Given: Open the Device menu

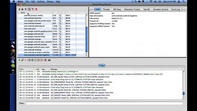Looking at the screenshot, I should 50,2.
